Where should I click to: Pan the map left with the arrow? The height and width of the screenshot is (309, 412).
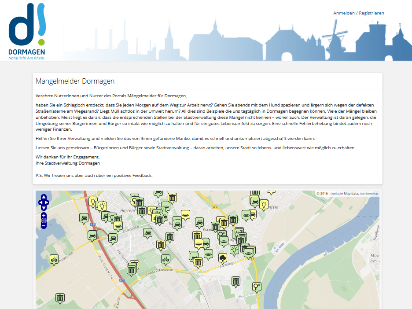click(40, 202)
